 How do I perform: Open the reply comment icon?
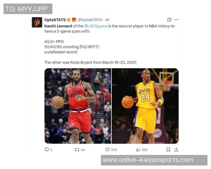(x=46, y=150)
